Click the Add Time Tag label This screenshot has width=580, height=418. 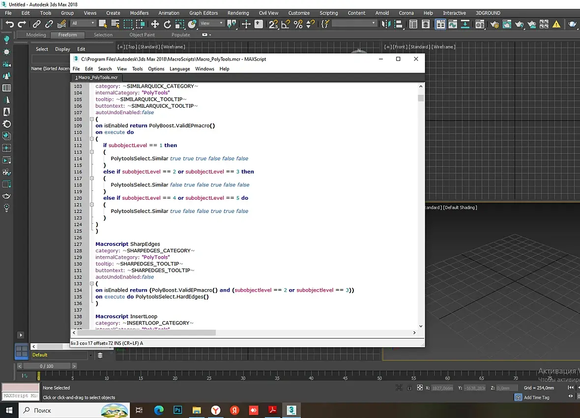tap(536, 397)
